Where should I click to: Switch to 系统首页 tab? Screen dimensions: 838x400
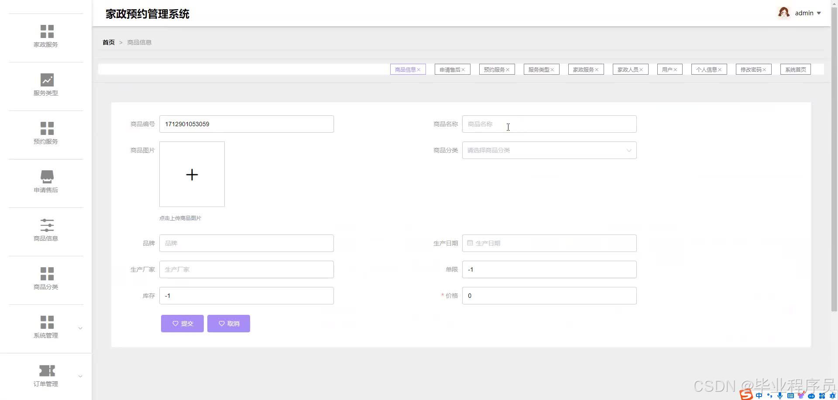tap(796, 69)
